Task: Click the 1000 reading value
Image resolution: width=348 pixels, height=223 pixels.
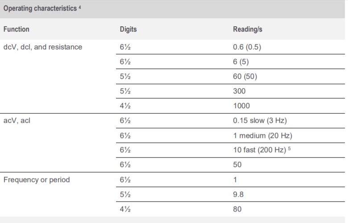Action: pos(241,106)
